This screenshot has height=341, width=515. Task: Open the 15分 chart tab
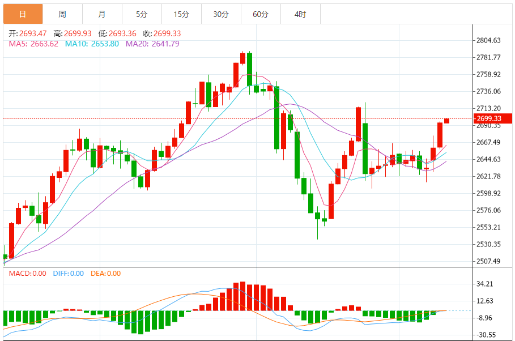point(182,14)
